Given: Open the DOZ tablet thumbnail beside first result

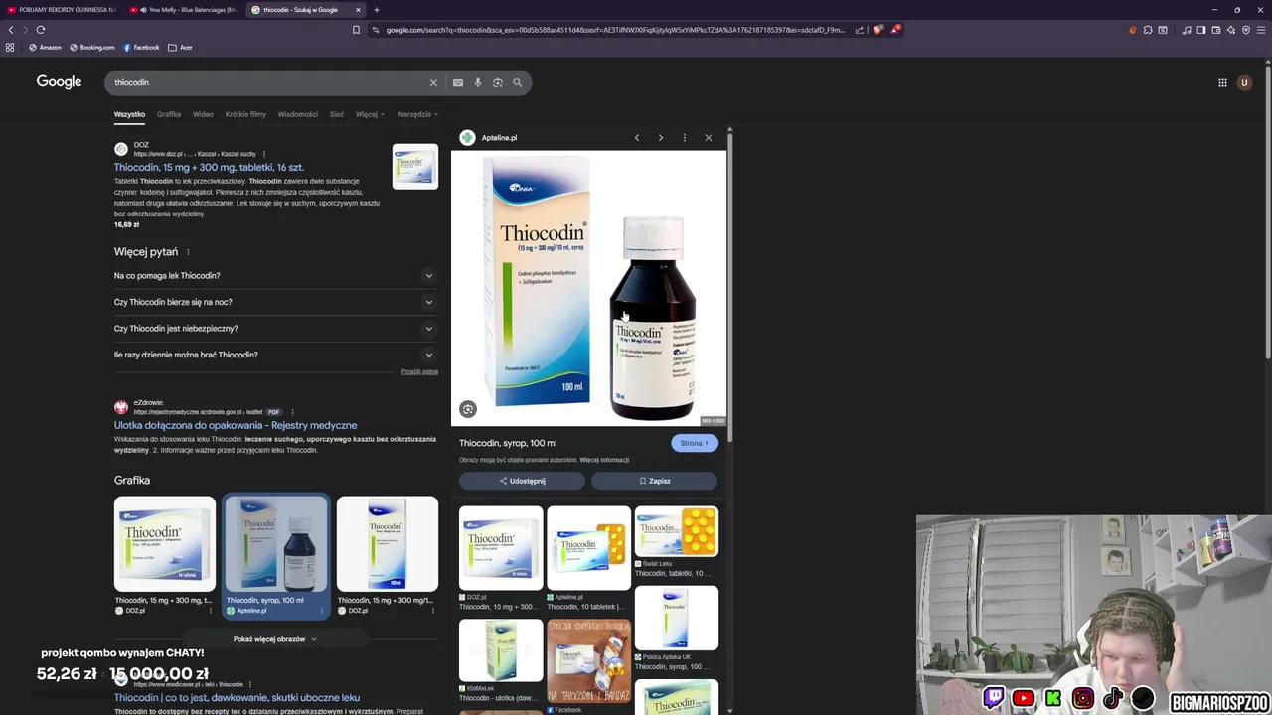Looking at the screenshot, I should [414, 167].
